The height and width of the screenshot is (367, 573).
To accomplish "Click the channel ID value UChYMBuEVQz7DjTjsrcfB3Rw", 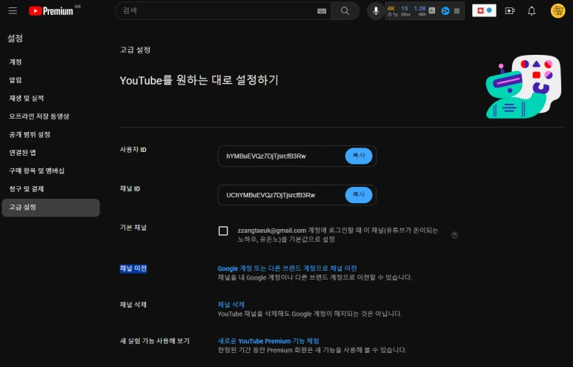I will [x=271, y=195].
